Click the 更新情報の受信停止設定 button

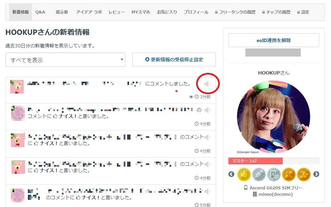174,60
